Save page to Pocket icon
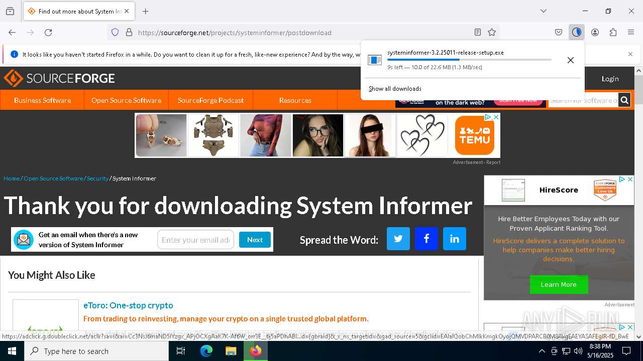Screen dimensions: 643x361 point(559,32)
